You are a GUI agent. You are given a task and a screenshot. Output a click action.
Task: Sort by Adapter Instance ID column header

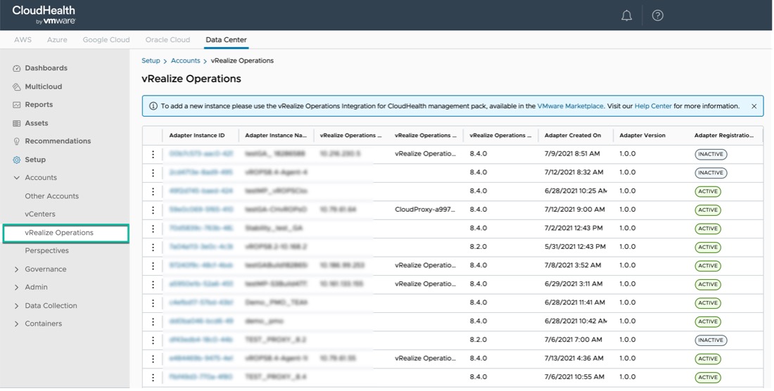pos(197,136)
